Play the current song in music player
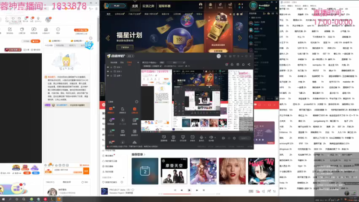 click(x=189, y=190)
